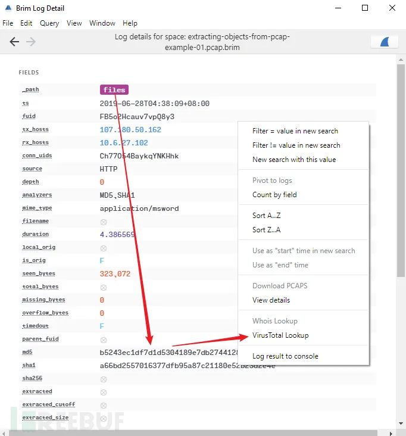
Task: Click the scrollbar up arrow
Action: pos(401,60)
